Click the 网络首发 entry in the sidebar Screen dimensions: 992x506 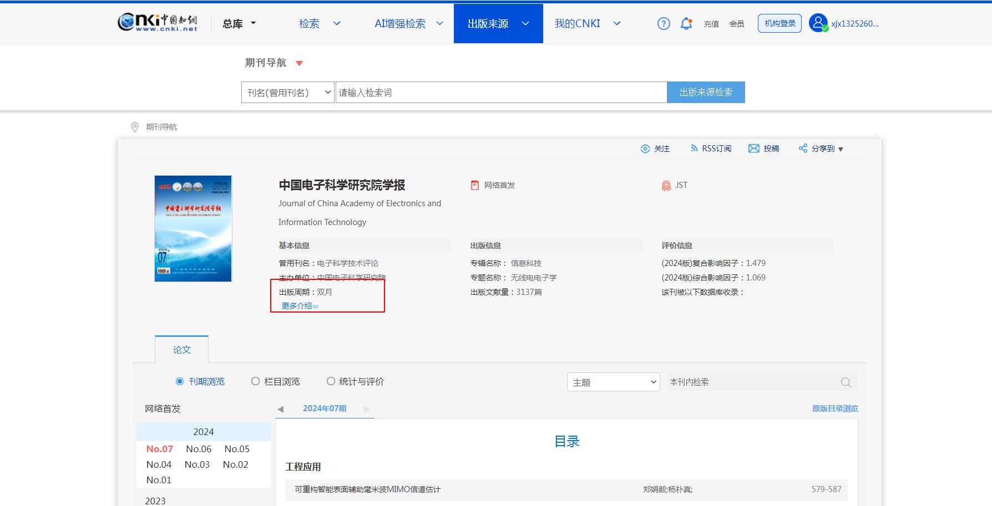(163, 408)
